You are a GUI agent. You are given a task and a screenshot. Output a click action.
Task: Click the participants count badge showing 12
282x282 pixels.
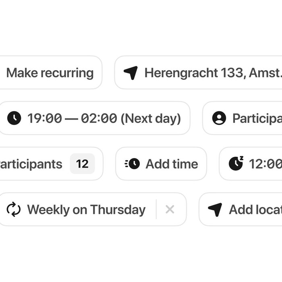pos(82,164)
